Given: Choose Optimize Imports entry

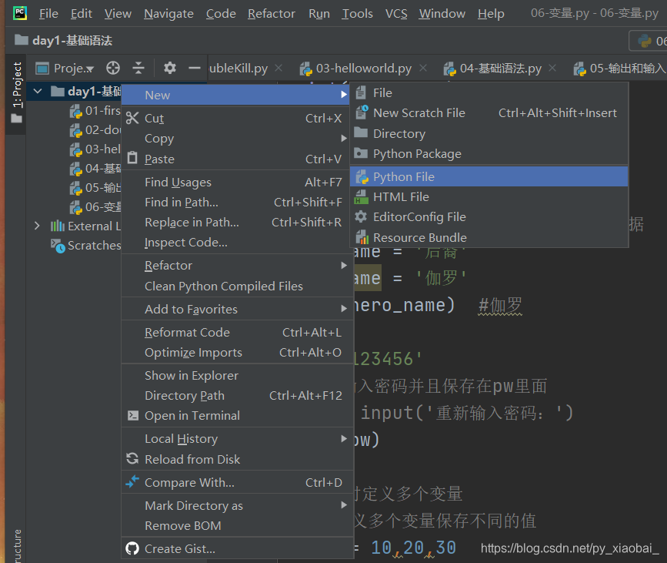Looking at the screenshot, I should tap(238, 353).
